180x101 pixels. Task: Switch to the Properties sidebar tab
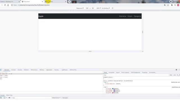tap(145, 72)
